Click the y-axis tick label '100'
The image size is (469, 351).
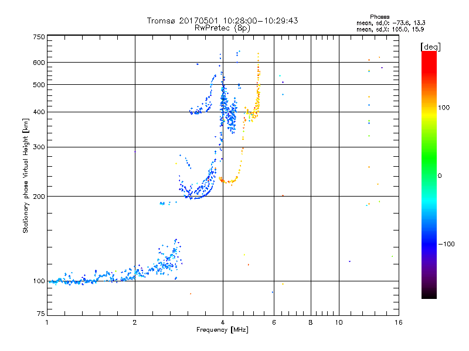39,281
